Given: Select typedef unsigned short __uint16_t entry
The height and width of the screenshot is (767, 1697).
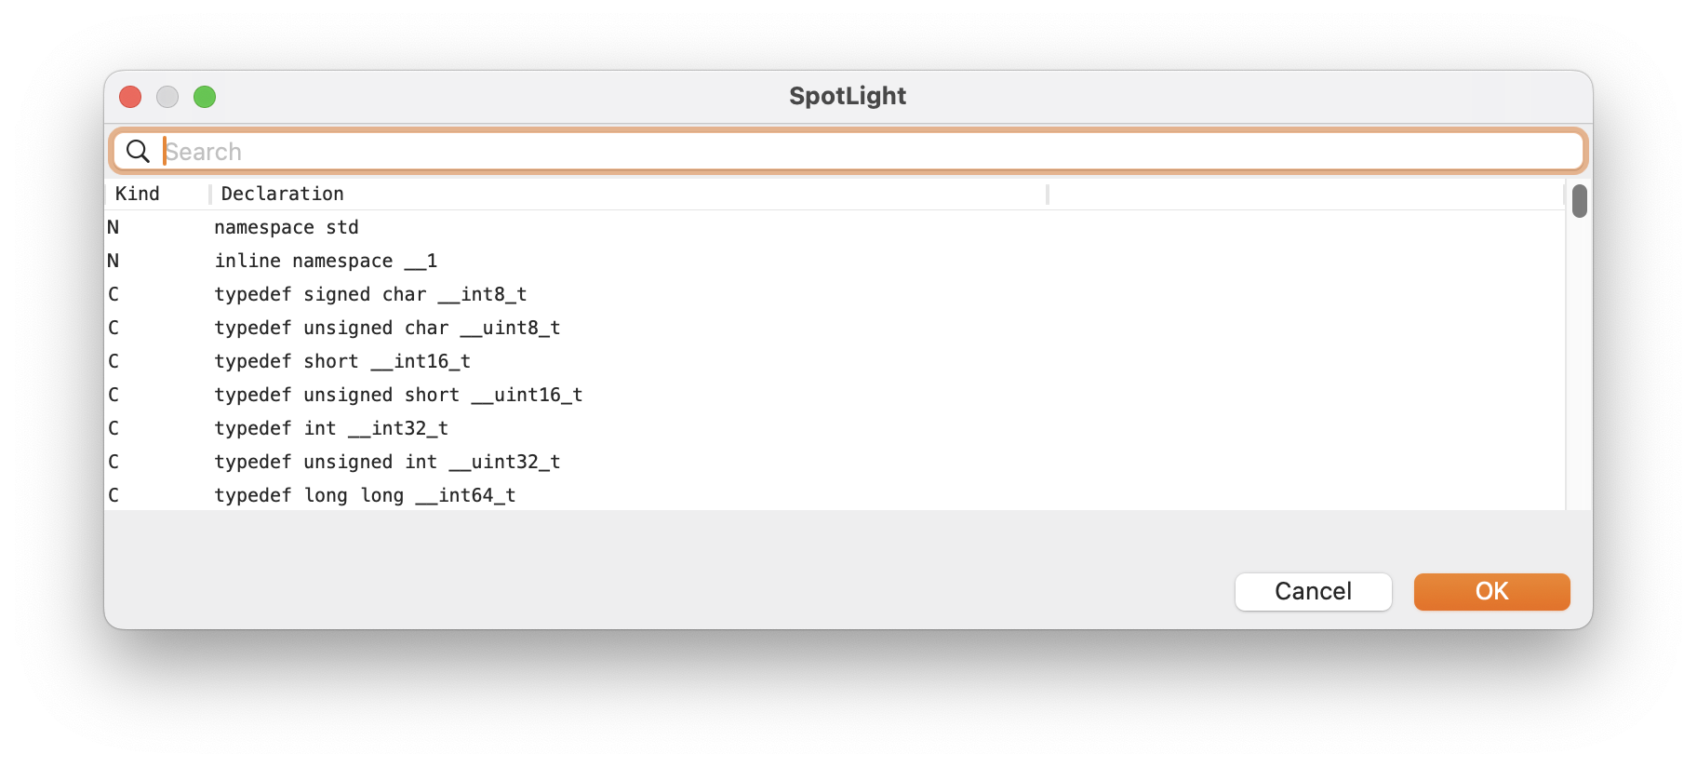Looking at the screenshot, I should (835, 395).
